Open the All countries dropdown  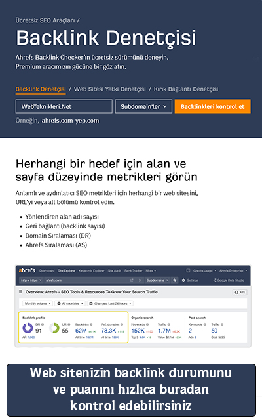click(x=70, y=303)
